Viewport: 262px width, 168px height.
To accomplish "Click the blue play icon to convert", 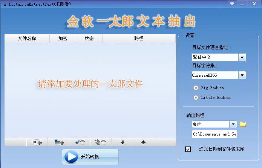I will click(x=71, y=157).
